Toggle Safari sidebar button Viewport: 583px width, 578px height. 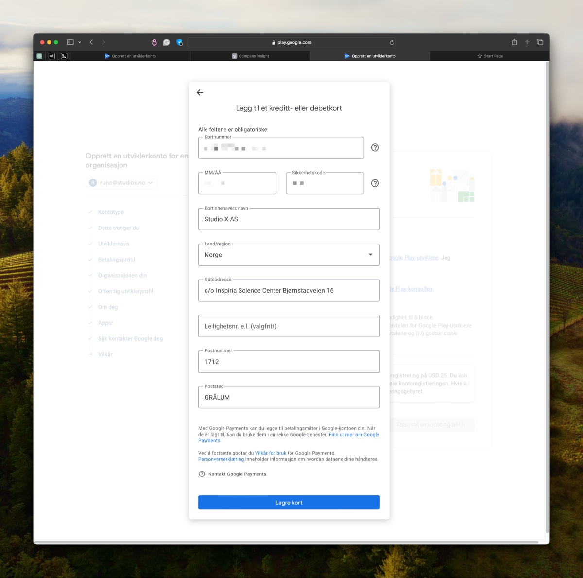tap(70, 42)
